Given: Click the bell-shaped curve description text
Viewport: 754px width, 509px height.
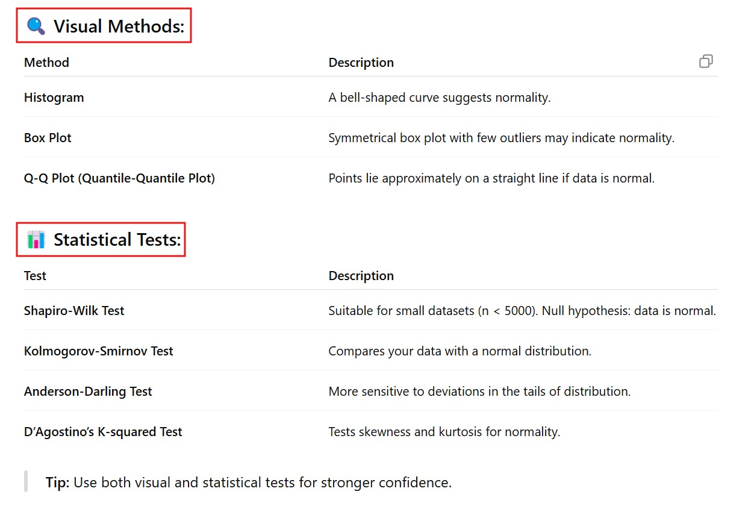Looking at the screenshot, I should [439, 98].
